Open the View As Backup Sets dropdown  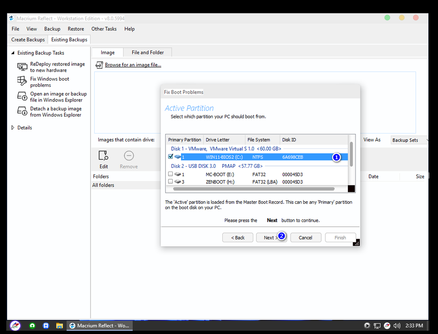pos(410,140)
